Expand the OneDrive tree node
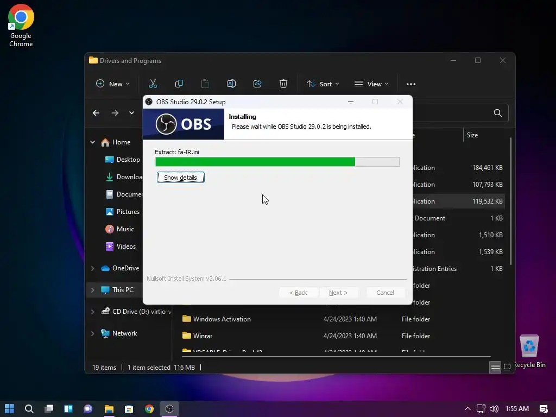This screenshot has height=417, width=556. (x=92, y=268)
